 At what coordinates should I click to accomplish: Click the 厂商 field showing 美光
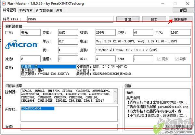click(x=31, y=32)
